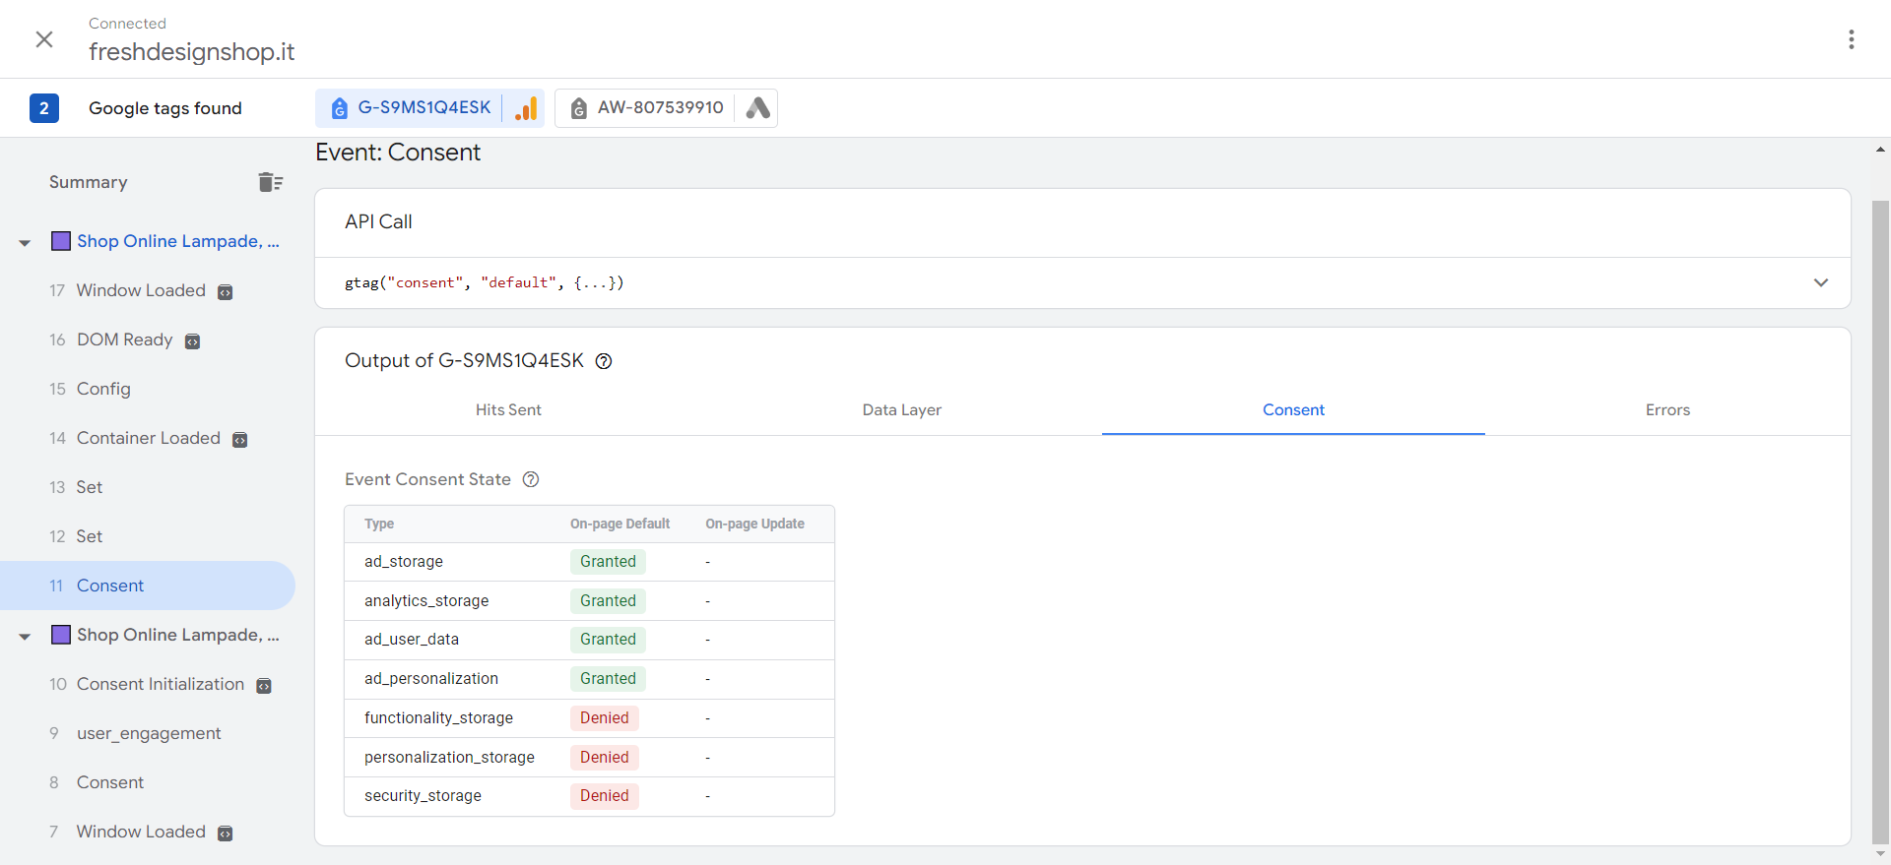Viewport: 1891px width, 865px height.
Task: Switch to the Hits Sent tab
Action: tap(508, 410)
